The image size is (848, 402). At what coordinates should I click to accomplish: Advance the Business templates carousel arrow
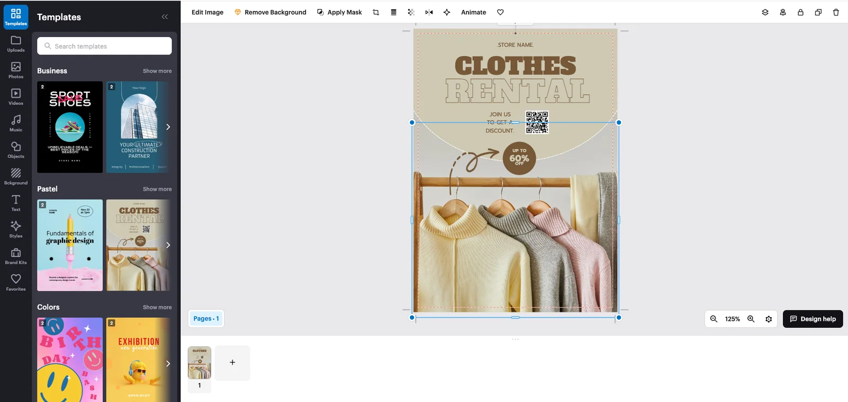click(x=168, y=127)
